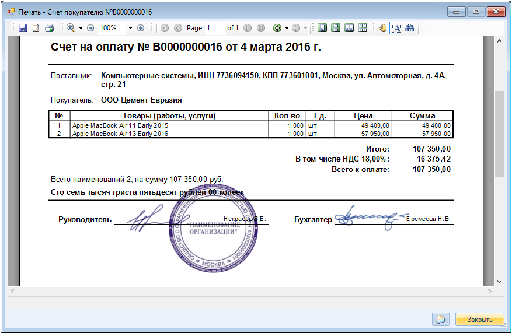Click the row 'Apple MacBook Air 11 Early 2015'
The width and height of the screenshot is (512, 333).
(x=251, y=125)
